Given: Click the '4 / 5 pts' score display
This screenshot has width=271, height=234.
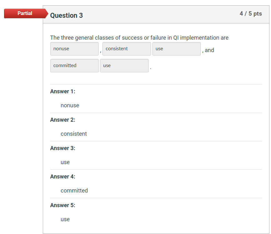Looking at the screenshot, I should point(251,13).
